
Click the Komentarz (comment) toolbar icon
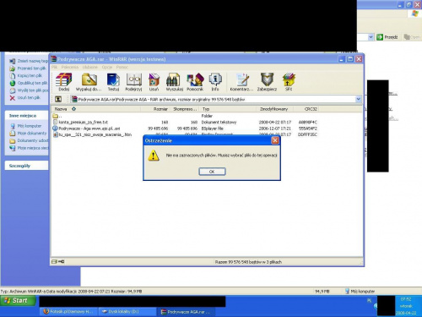241,82
